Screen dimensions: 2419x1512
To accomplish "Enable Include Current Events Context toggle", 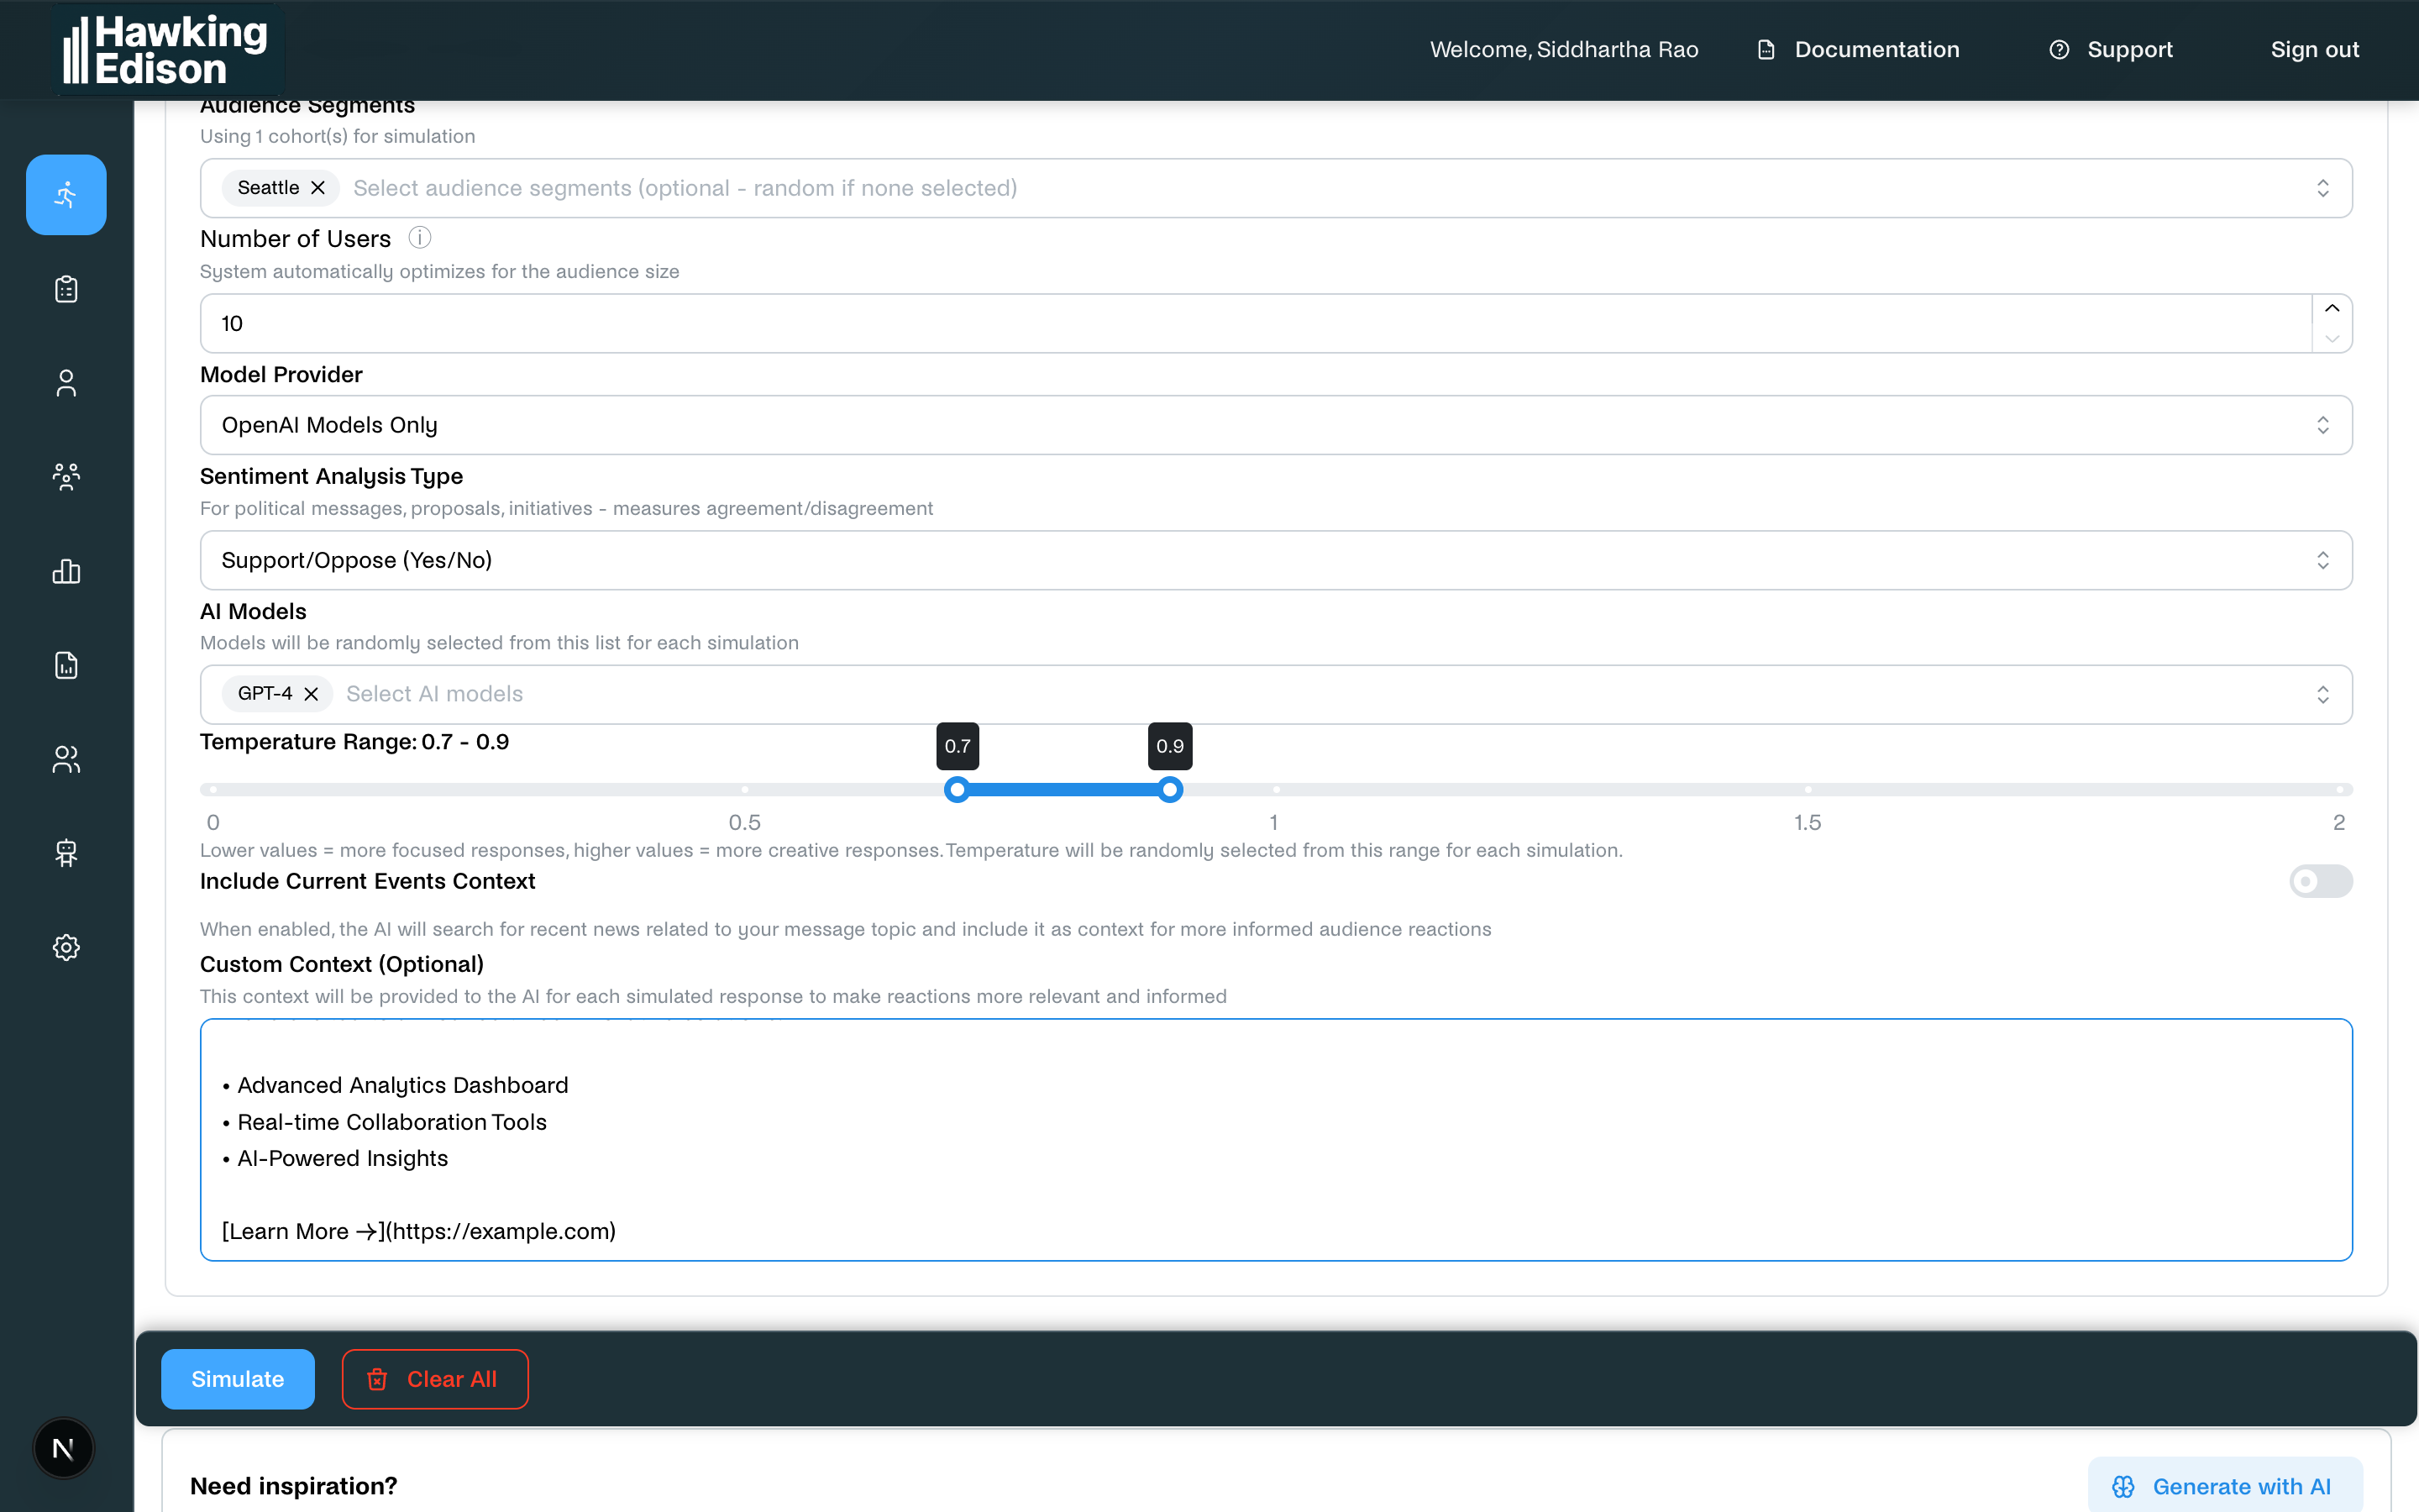I will pyautogui.click(x=2320, y=881).
